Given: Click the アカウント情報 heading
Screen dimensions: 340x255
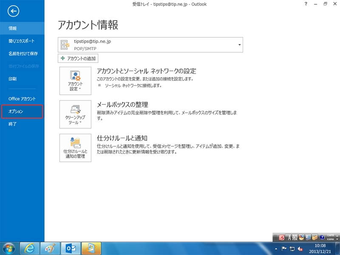Looking at the screenshot, I should click(x=88, y=25).
